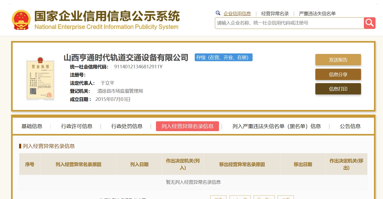Click the legal representative name 于立平
Screen dimensions: 383x199
coord(107,83)
